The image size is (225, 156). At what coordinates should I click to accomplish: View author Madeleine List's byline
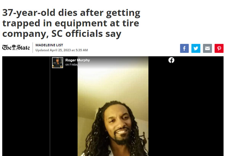click(49, 45)
